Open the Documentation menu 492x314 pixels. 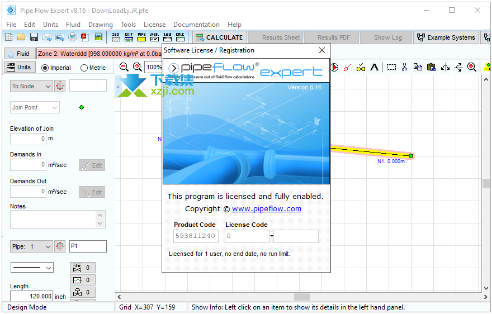pos(196,25)
